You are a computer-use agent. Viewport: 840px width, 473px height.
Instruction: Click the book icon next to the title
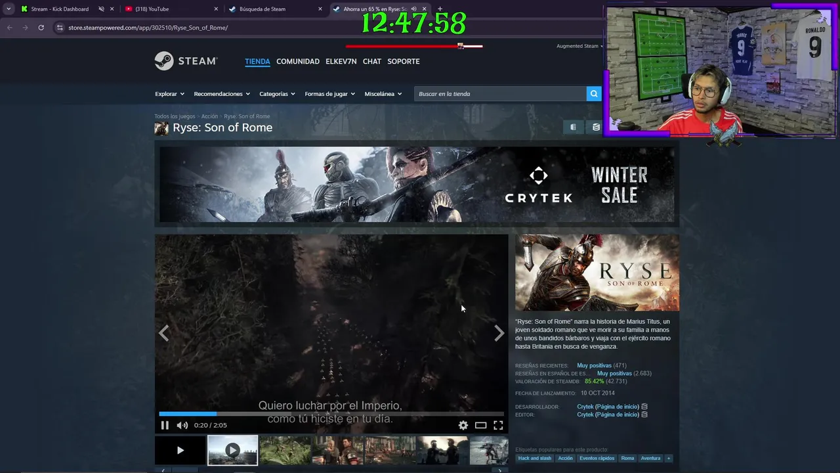pos(573,127)
